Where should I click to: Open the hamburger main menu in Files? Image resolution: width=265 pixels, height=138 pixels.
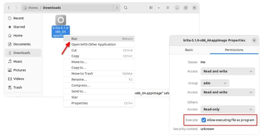(x=168, y=8)
